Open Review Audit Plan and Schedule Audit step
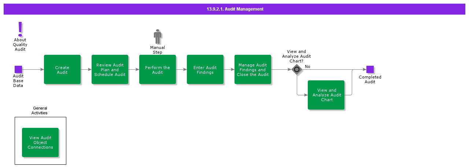The image size is (469, 168). tap(110, 69)
